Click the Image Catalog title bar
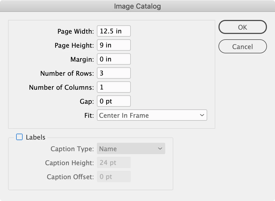This screenshot has height=201, width=275. click(x=137, y=6)
